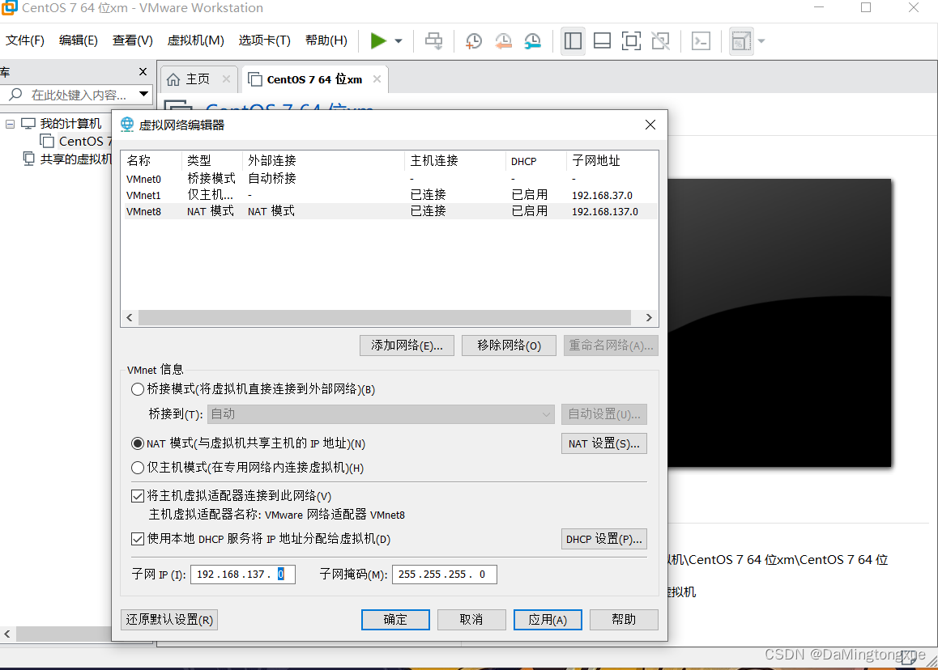This screenshot has height=670, width=938.
Task: Open the dropdown arrow next to stretch icon
Action: click(761, 41)
